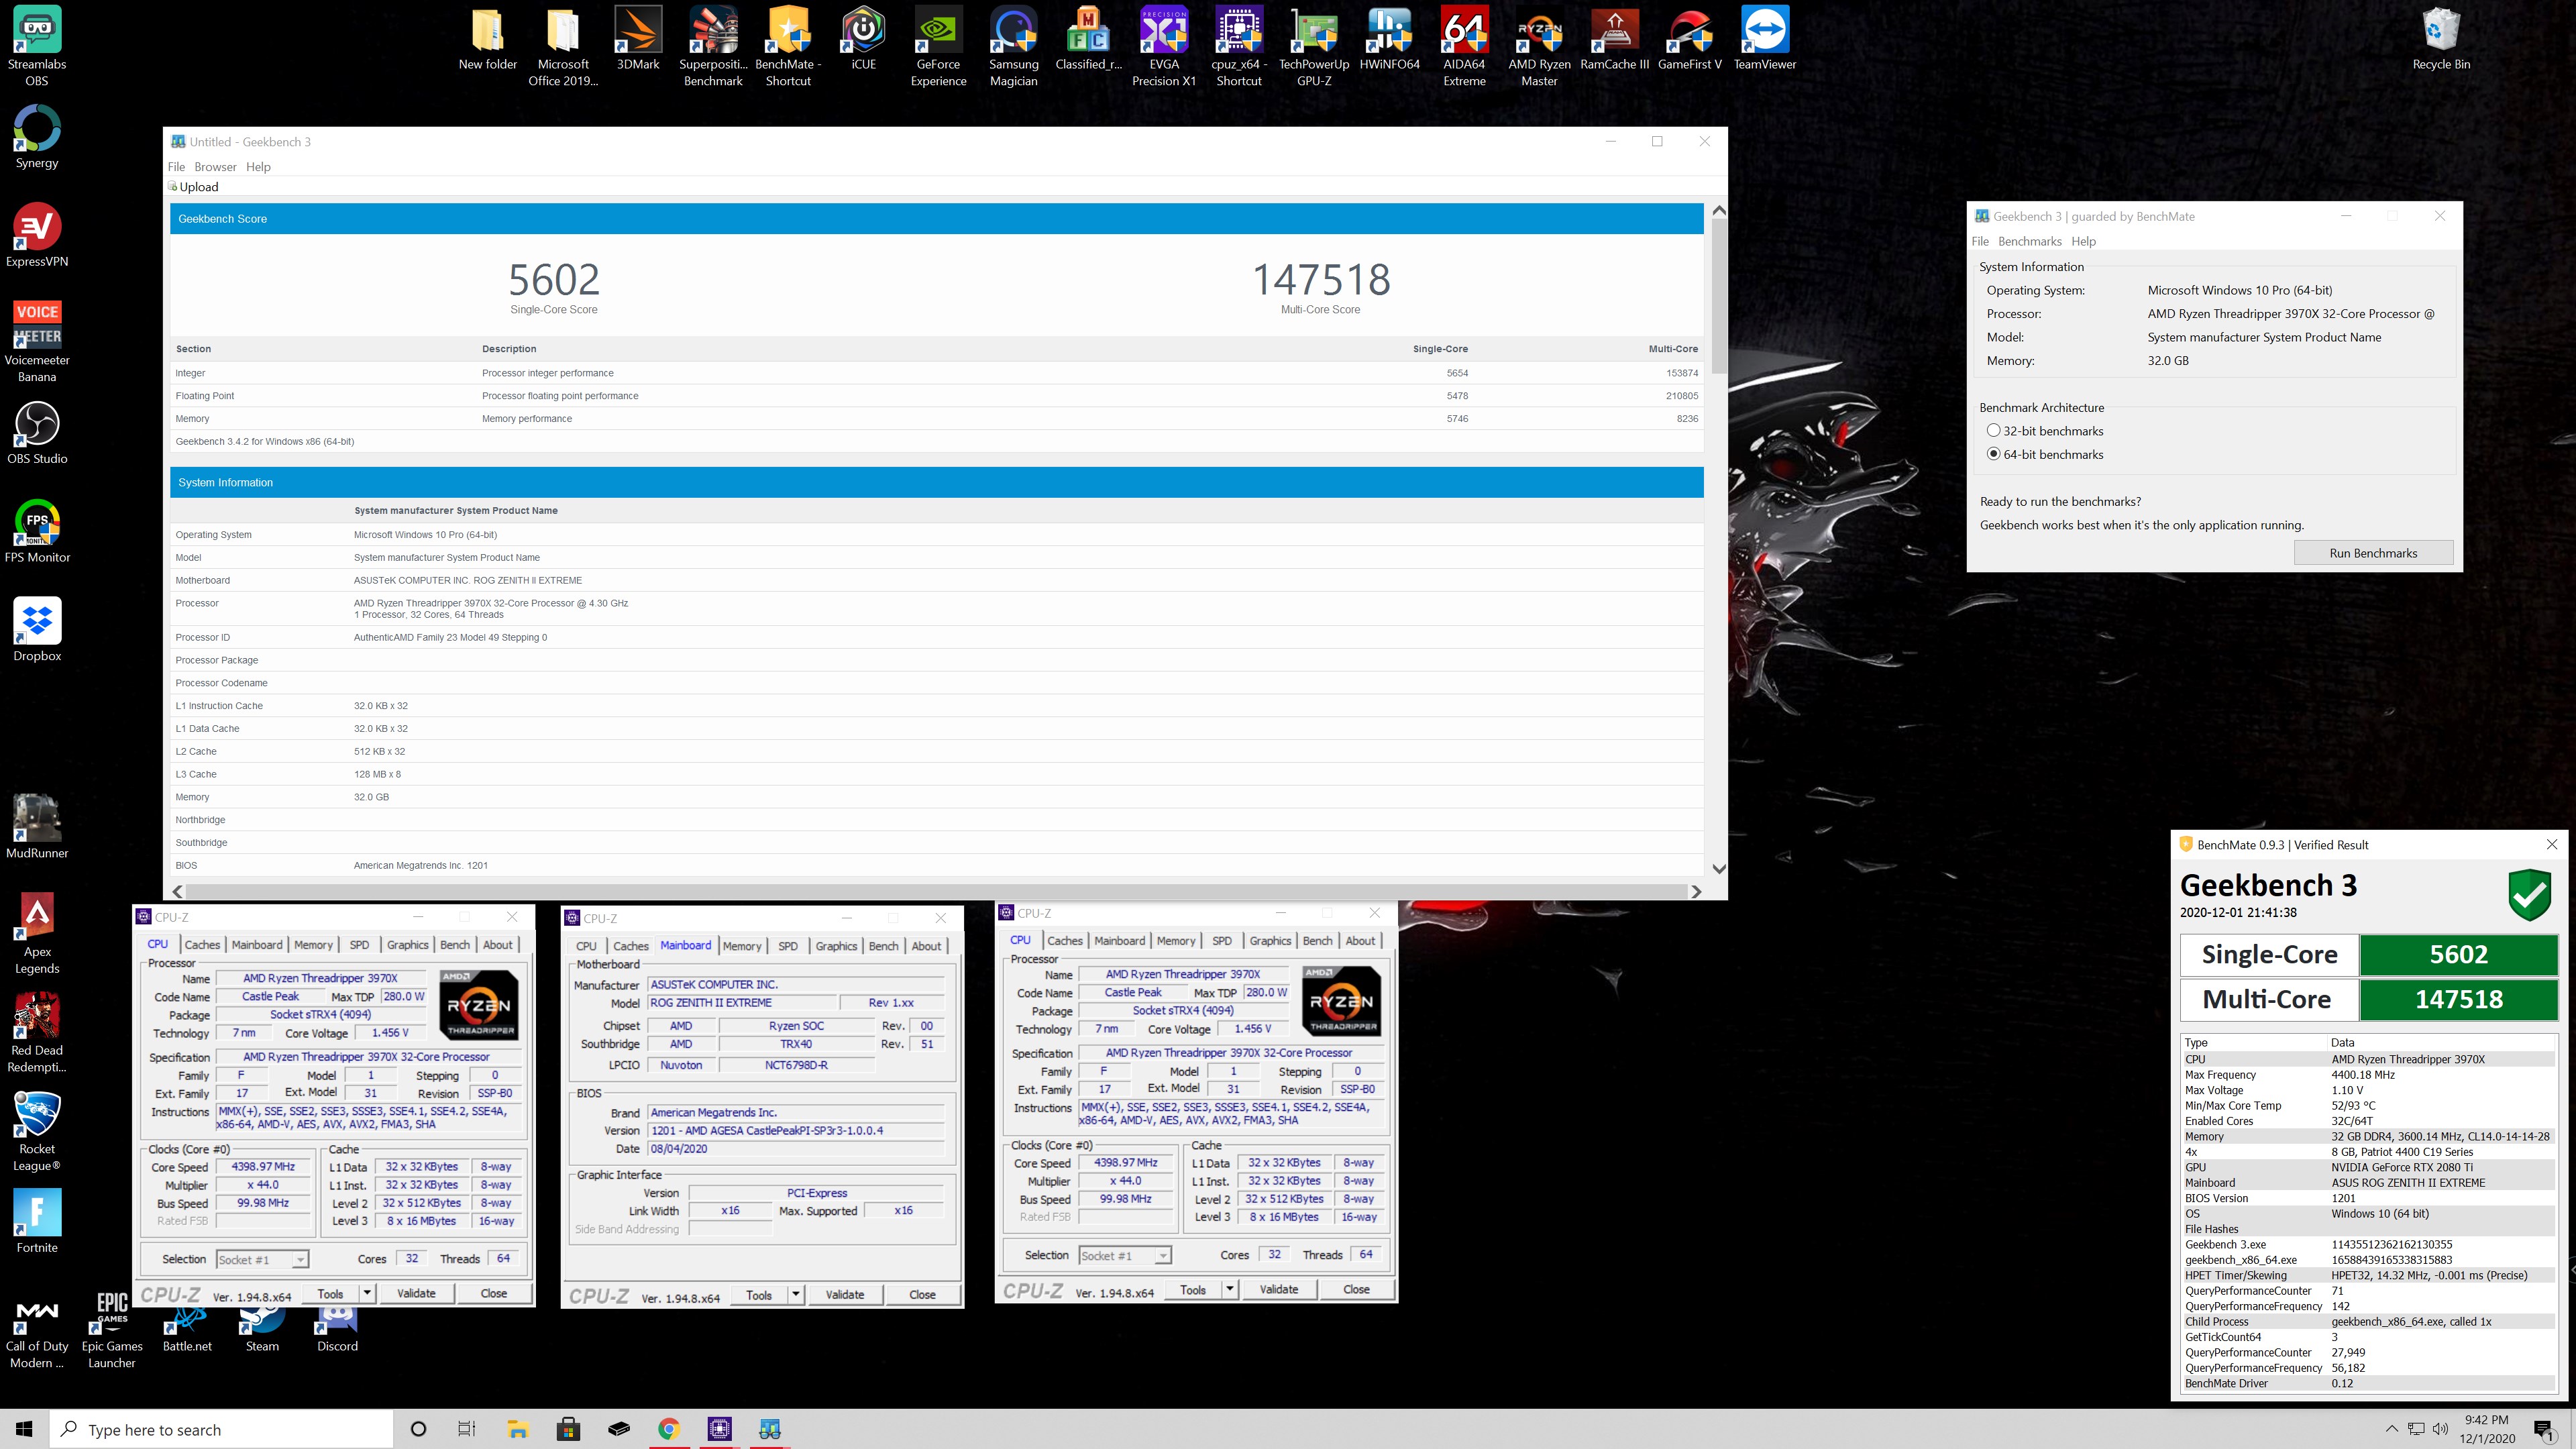Screen dimensions: 2576x1449
Task: Open the Windows Start menu
Action: (24, 1429)
